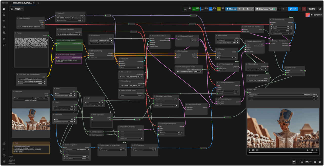
Task: Click the 0 active jobs indicator
Action: click(312, 9)
